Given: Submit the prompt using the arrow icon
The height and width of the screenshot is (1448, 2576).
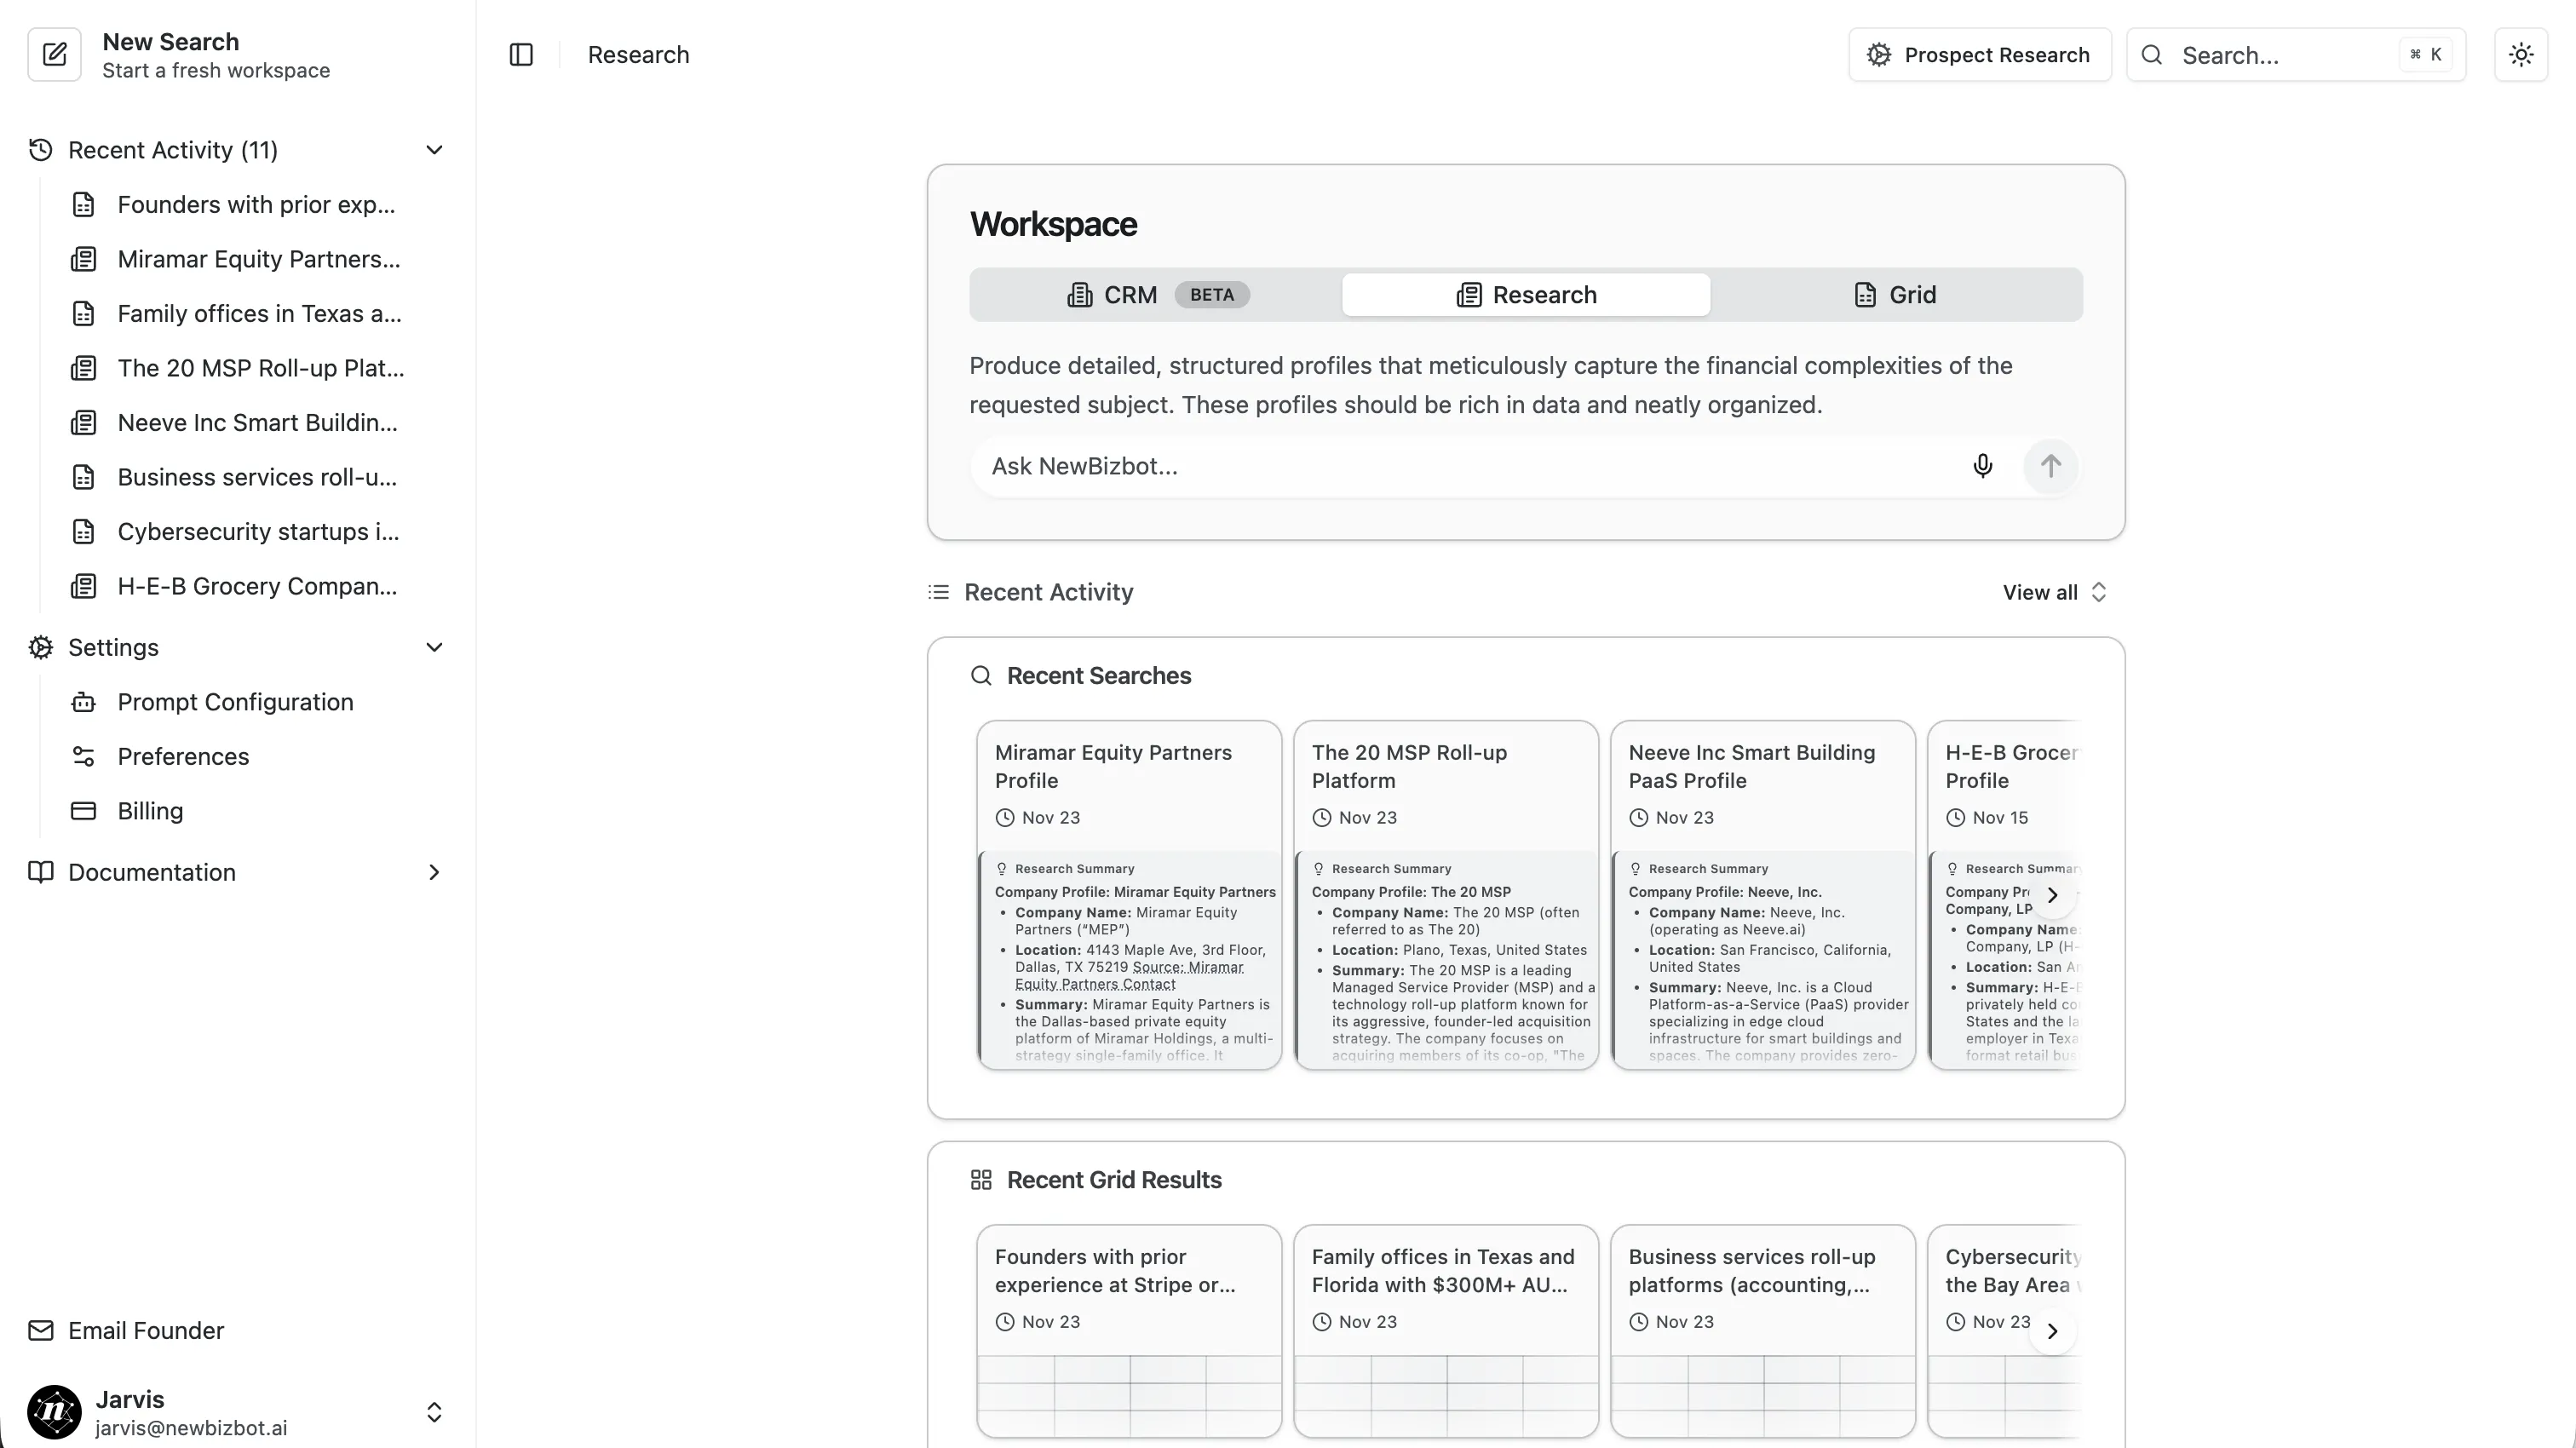Looking at the screenshot, I should click(x=2050, y=465).
